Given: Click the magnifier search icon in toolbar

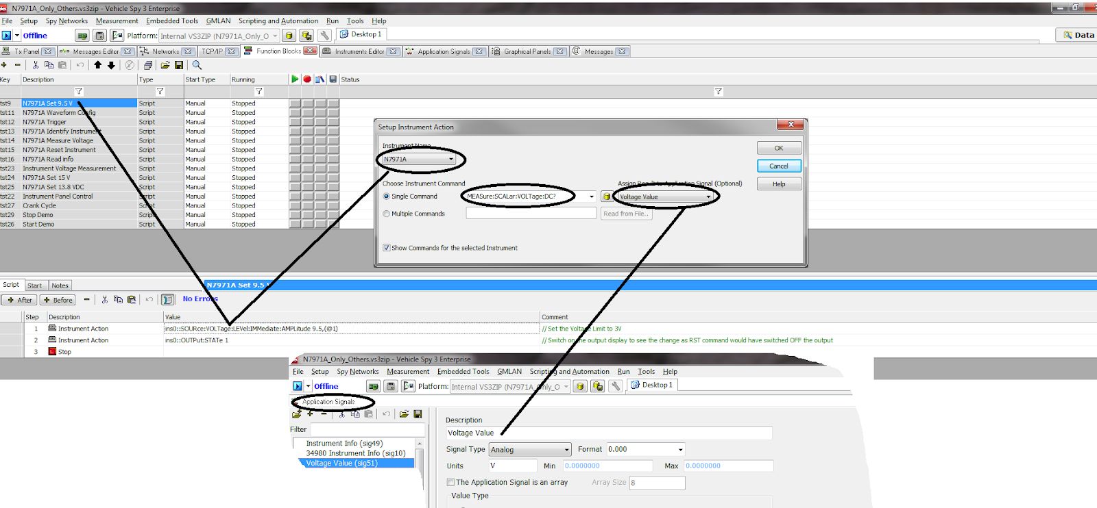Looking at the screenshot, I should [x=197, y=65].
